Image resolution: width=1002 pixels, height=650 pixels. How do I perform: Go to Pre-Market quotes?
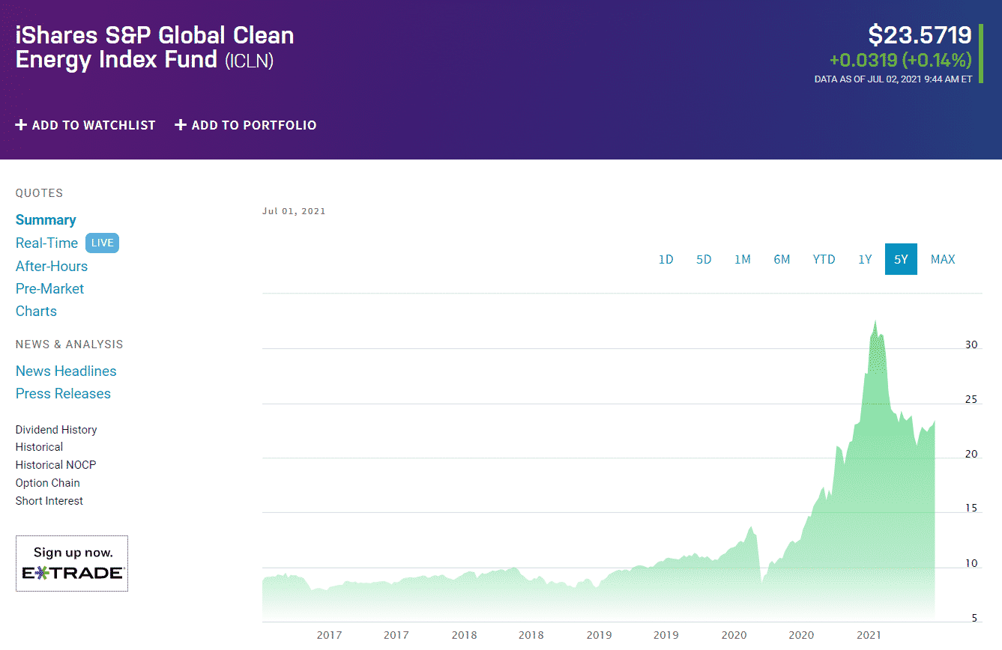click(x=49, y=288)
